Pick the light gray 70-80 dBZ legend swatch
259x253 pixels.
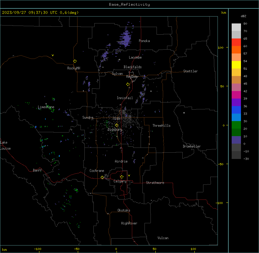tap(236, 27)
